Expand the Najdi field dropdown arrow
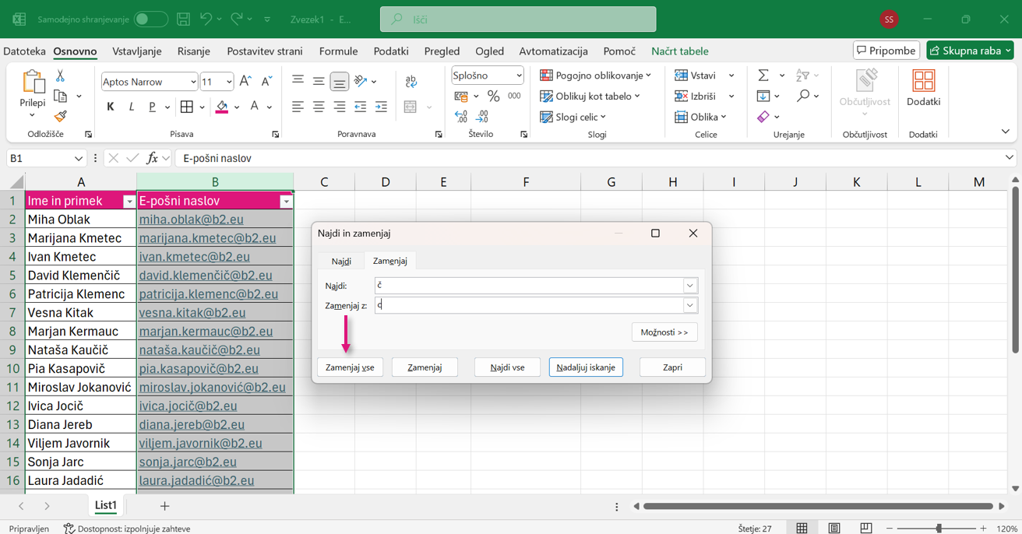 click(689, 286)
